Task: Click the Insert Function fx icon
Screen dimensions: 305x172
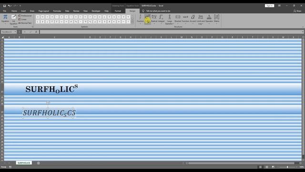Action: (36, 32)
